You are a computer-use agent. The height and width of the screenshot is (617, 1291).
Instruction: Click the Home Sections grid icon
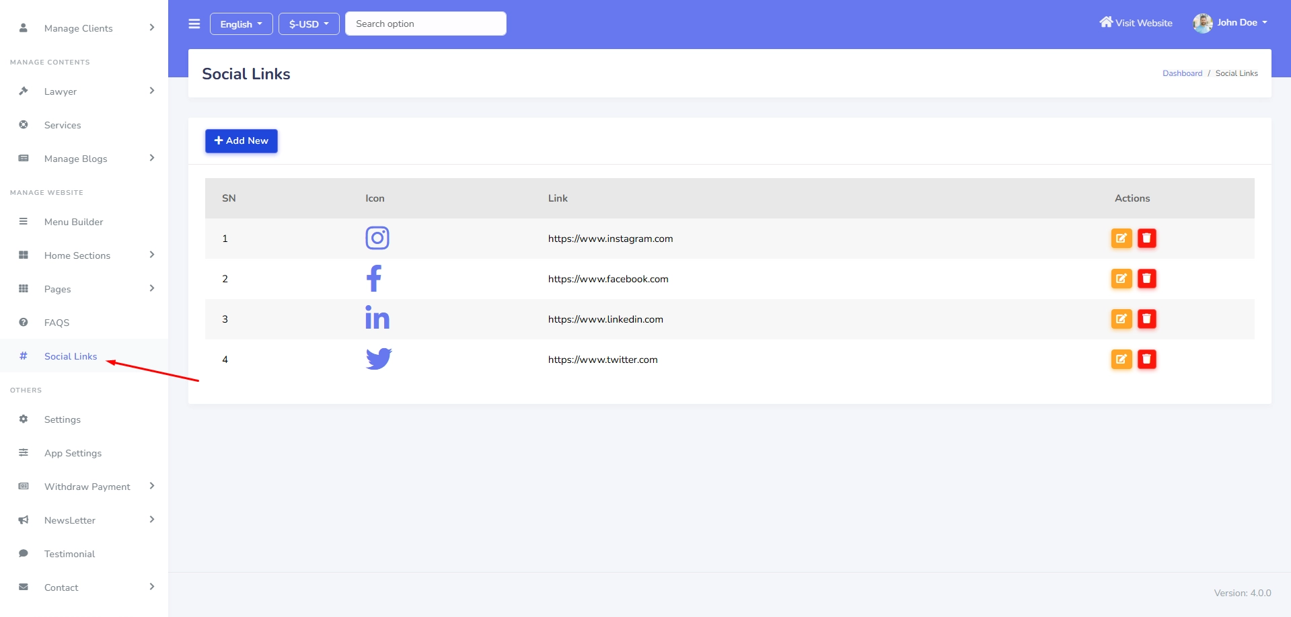pos(24,255)
